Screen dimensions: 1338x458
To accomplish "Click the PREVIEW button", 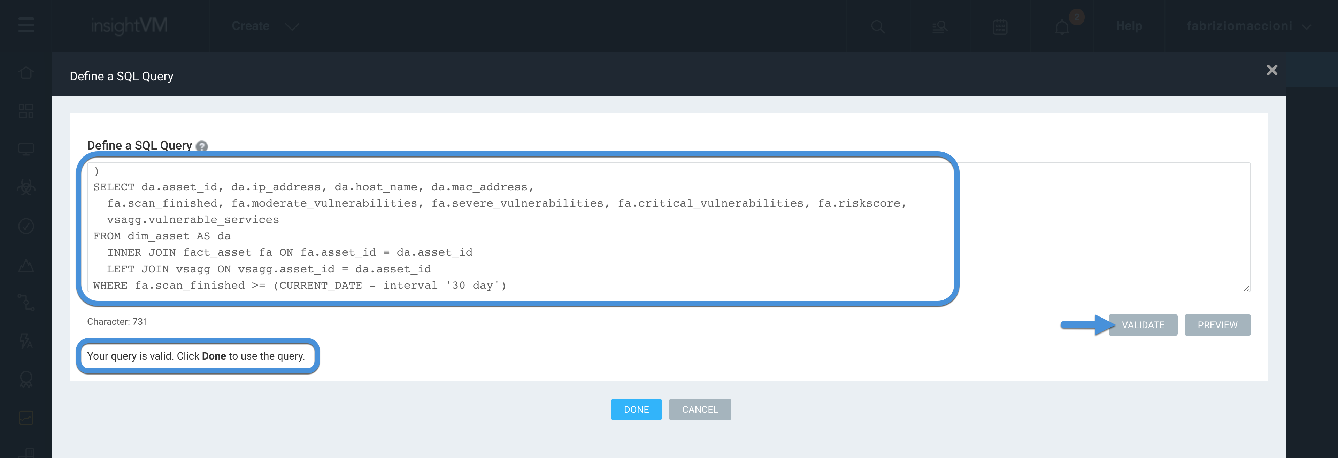I will (x=1217, y=325).
